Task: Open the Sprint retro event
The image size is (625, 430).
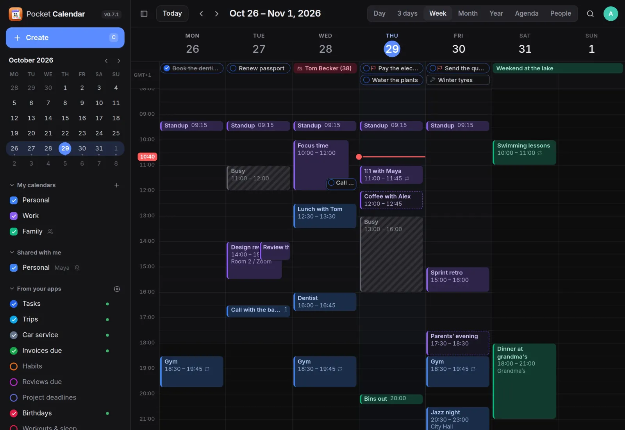Action: click(x=457, y=279)
